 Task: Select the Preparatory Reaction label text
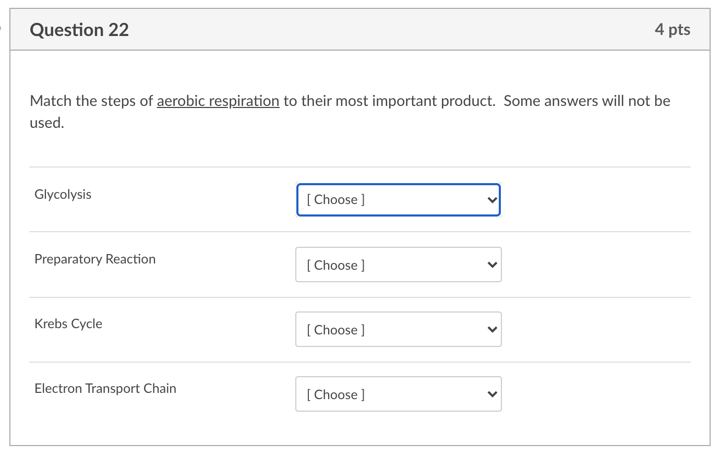coord(95,259)
